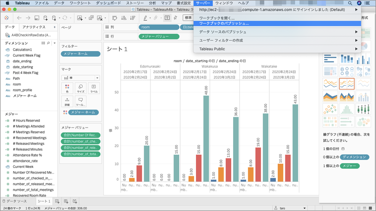Select the シート 1 sheet tab
Viewport: 376px width, 211px height.
pos(44,201)
